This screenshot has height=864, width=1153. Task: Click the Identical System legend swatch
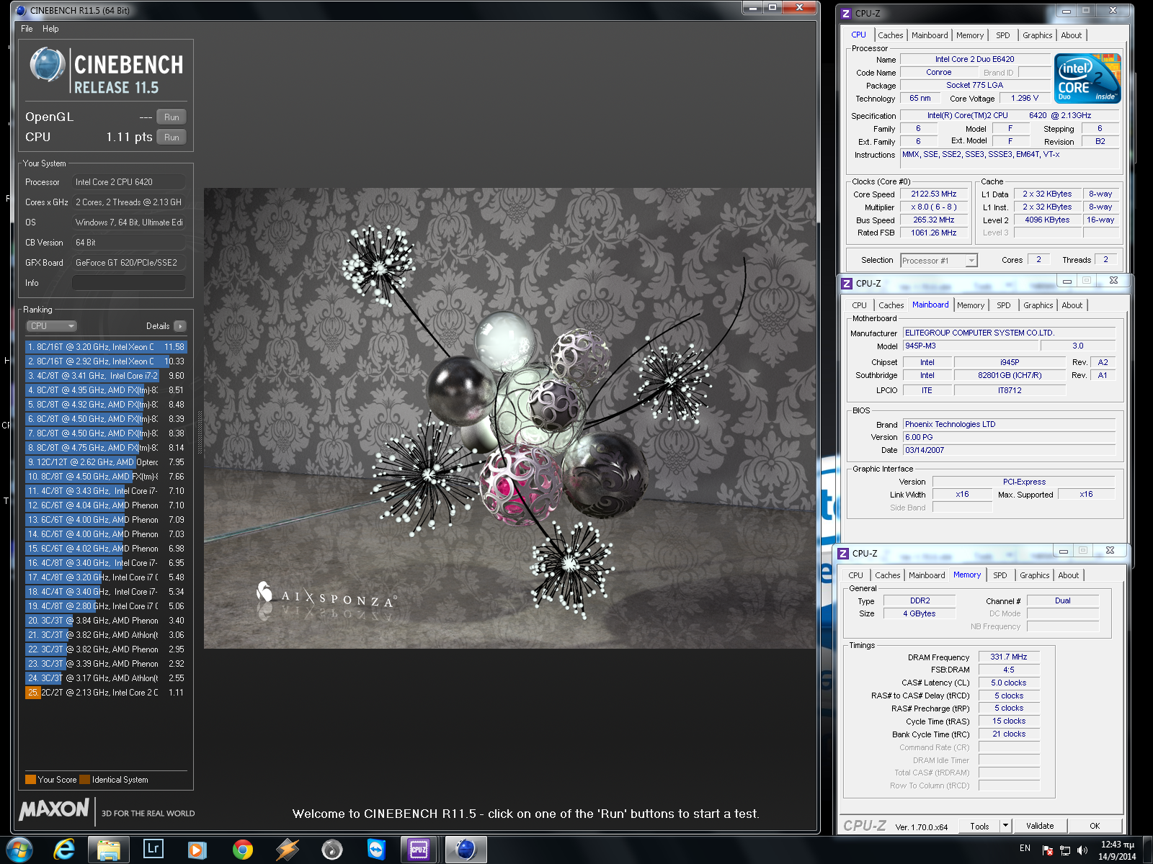point(84,779)
